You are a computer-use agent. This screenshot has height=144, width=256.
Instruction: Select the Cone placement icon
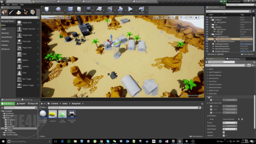click(x=19, y=73)
